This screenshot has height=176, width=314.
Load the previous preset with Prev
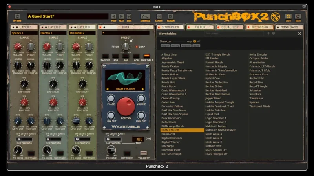point(113,16)
